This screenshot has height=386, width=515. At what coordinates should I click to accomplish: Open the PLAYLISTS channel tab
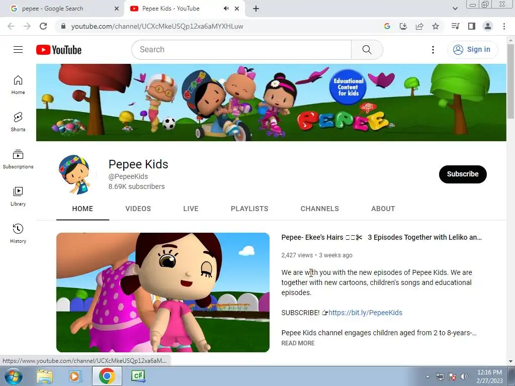point(249,209)
